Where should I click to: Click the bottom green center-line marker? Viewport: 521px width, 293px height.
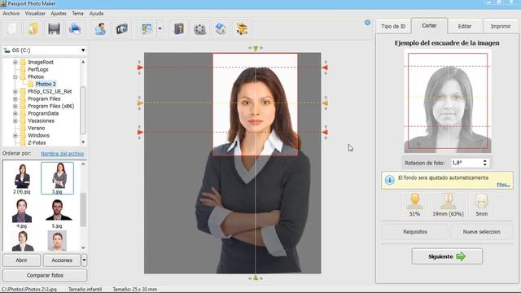click(255, 278)
